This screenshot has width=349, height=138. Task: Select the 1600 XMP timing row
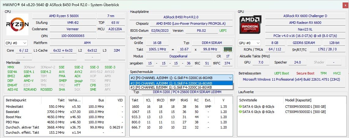tap(181, 107)
